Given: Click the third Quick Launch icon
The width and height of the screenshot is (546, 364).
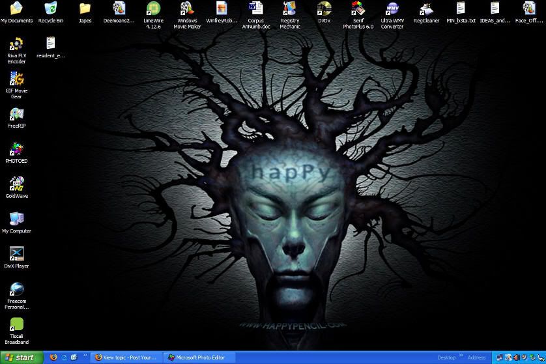Looking at the screenshot, I should click(x=74, y=357).
